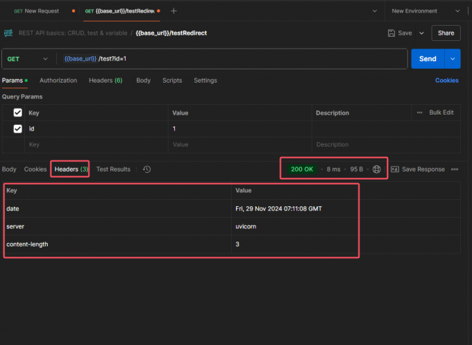Viewport: 472px width, 345px height.
Task: Click the 8 ms response time
Action: tap(334, 169)
